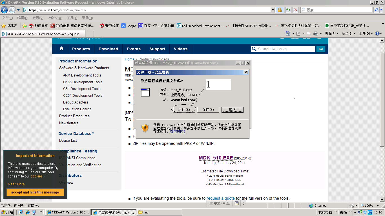The image size is (385, 216).
Task: Open the 页面(P) dropdown menu
Action: pos(331,33)
